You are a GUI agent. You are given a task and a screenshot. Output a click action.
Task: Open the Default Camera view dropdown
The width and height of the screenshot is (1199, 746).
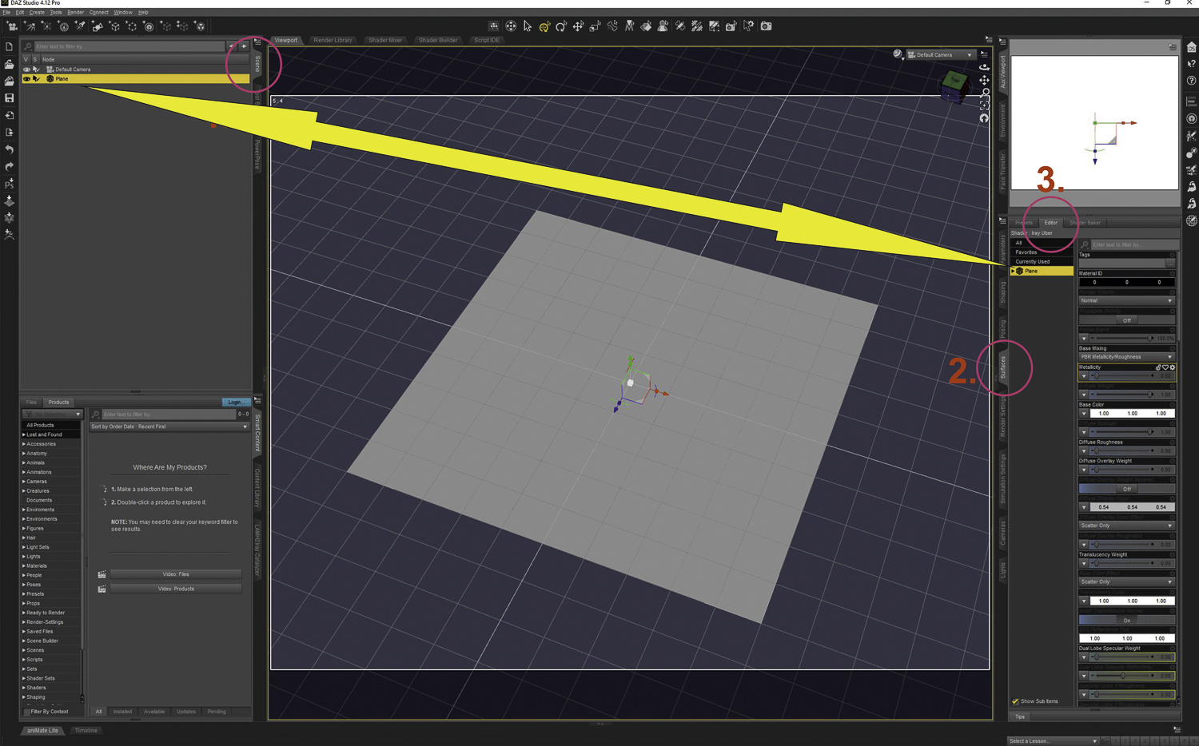point(941,55)
